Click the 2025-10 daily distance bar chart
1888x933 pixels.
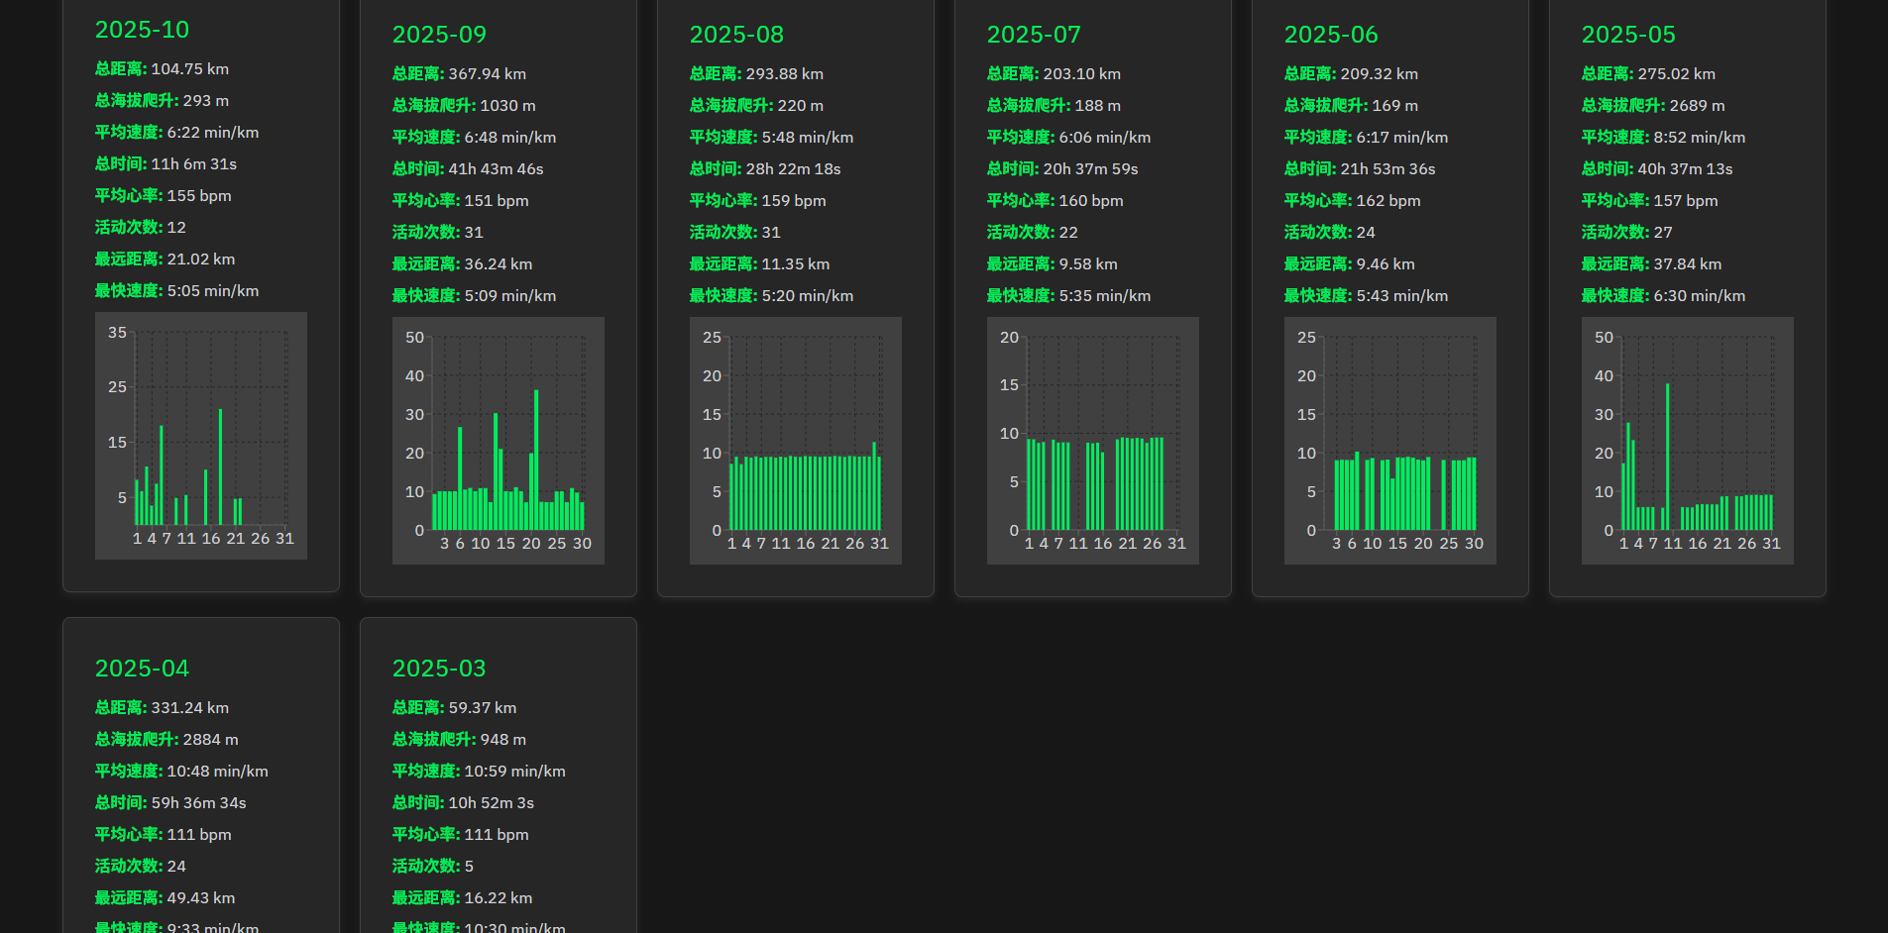[x=201, y=436]
